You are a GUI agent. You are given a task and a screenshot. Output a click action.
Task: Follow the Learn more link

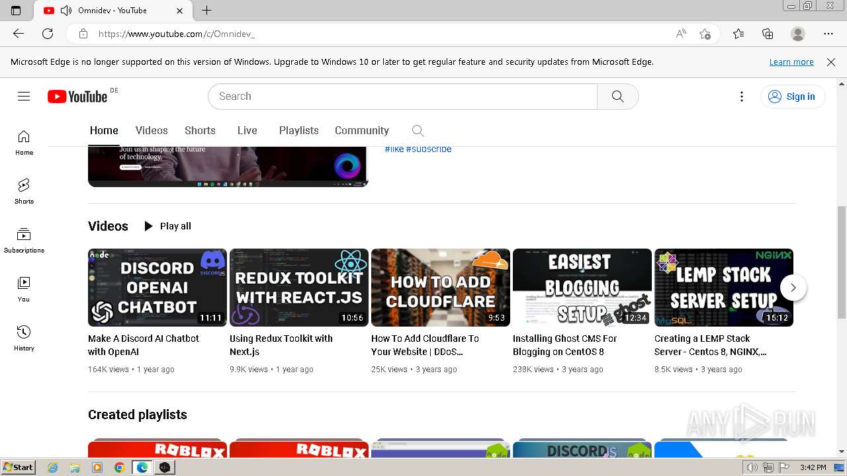click(791, 62)
